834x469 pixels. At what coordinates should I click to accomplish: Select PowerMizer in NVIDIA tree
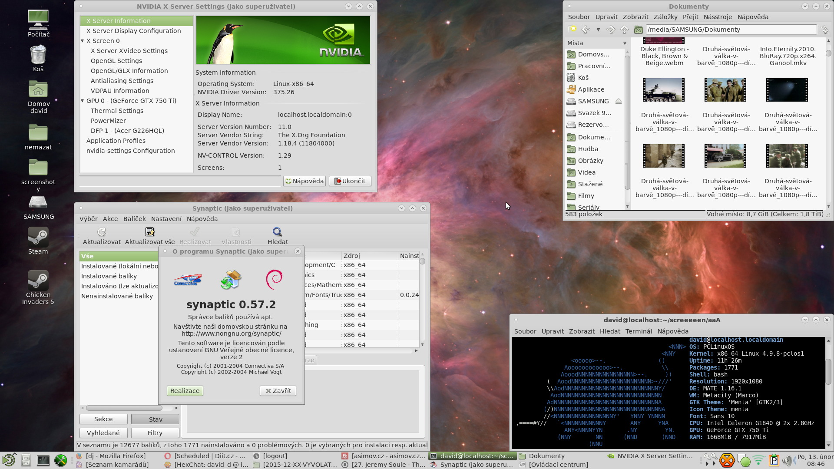108,121
